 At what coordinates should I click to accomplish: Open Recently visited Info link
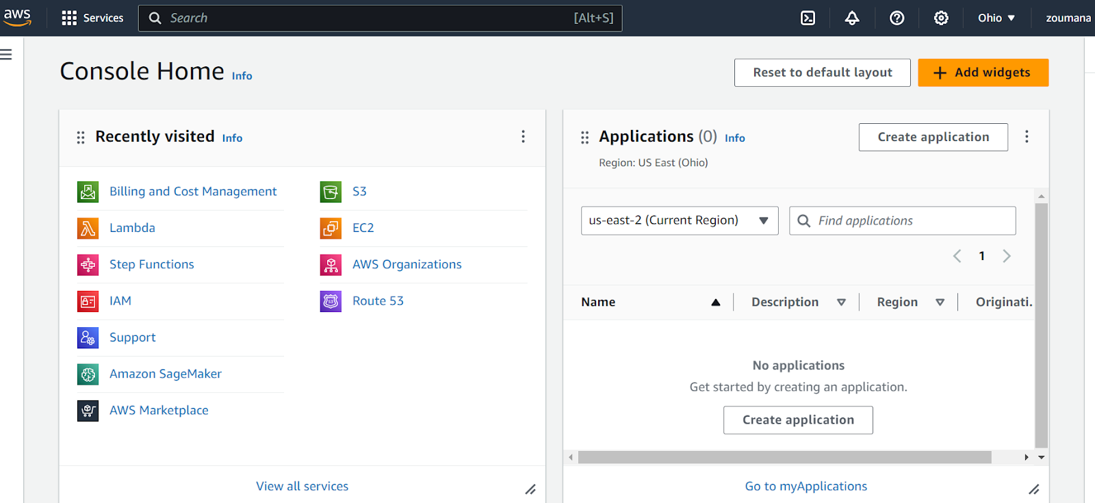233,138
